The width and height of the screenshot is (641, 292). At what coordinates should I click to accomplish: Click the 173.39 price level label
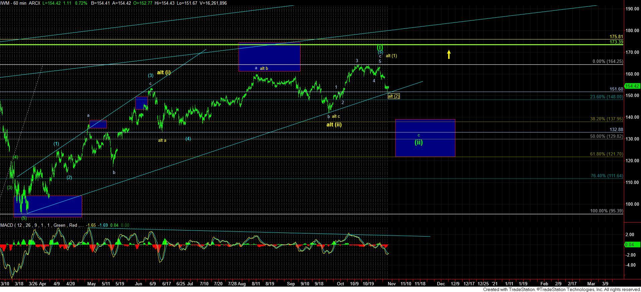coord(616,42)
